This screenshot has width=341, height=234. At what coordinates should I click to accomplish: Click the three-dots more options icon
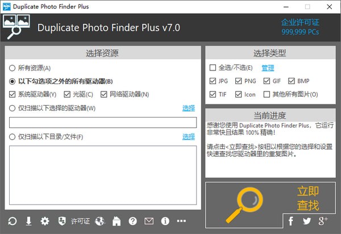point(182,221)
